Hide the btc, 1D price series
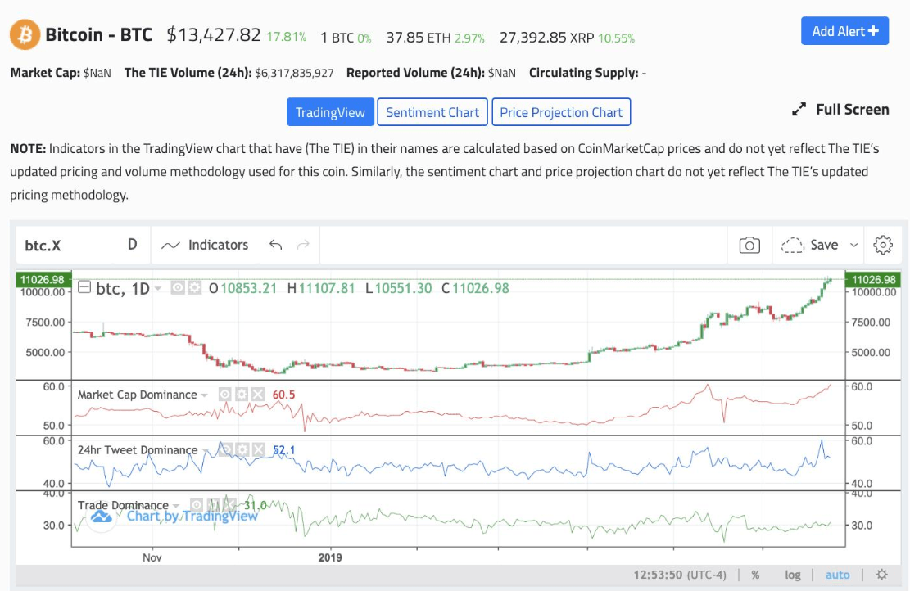Screen dimensions: 910x591 point(178,287)
